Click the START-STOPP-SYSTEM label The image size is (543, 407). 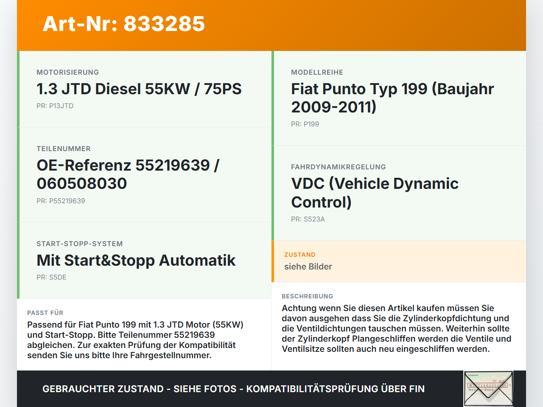(80, 244)
